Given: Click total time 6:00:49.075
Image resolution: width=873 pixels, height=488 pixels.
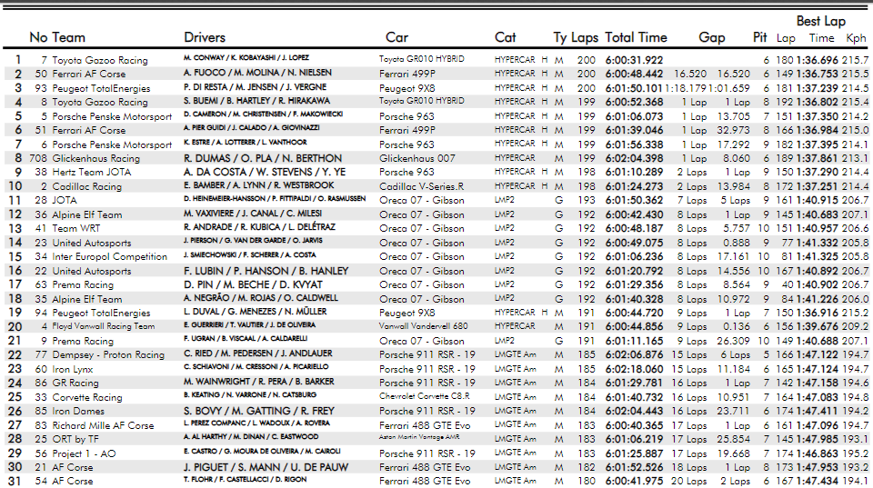Looking at the screenshot, I should 634,243.
